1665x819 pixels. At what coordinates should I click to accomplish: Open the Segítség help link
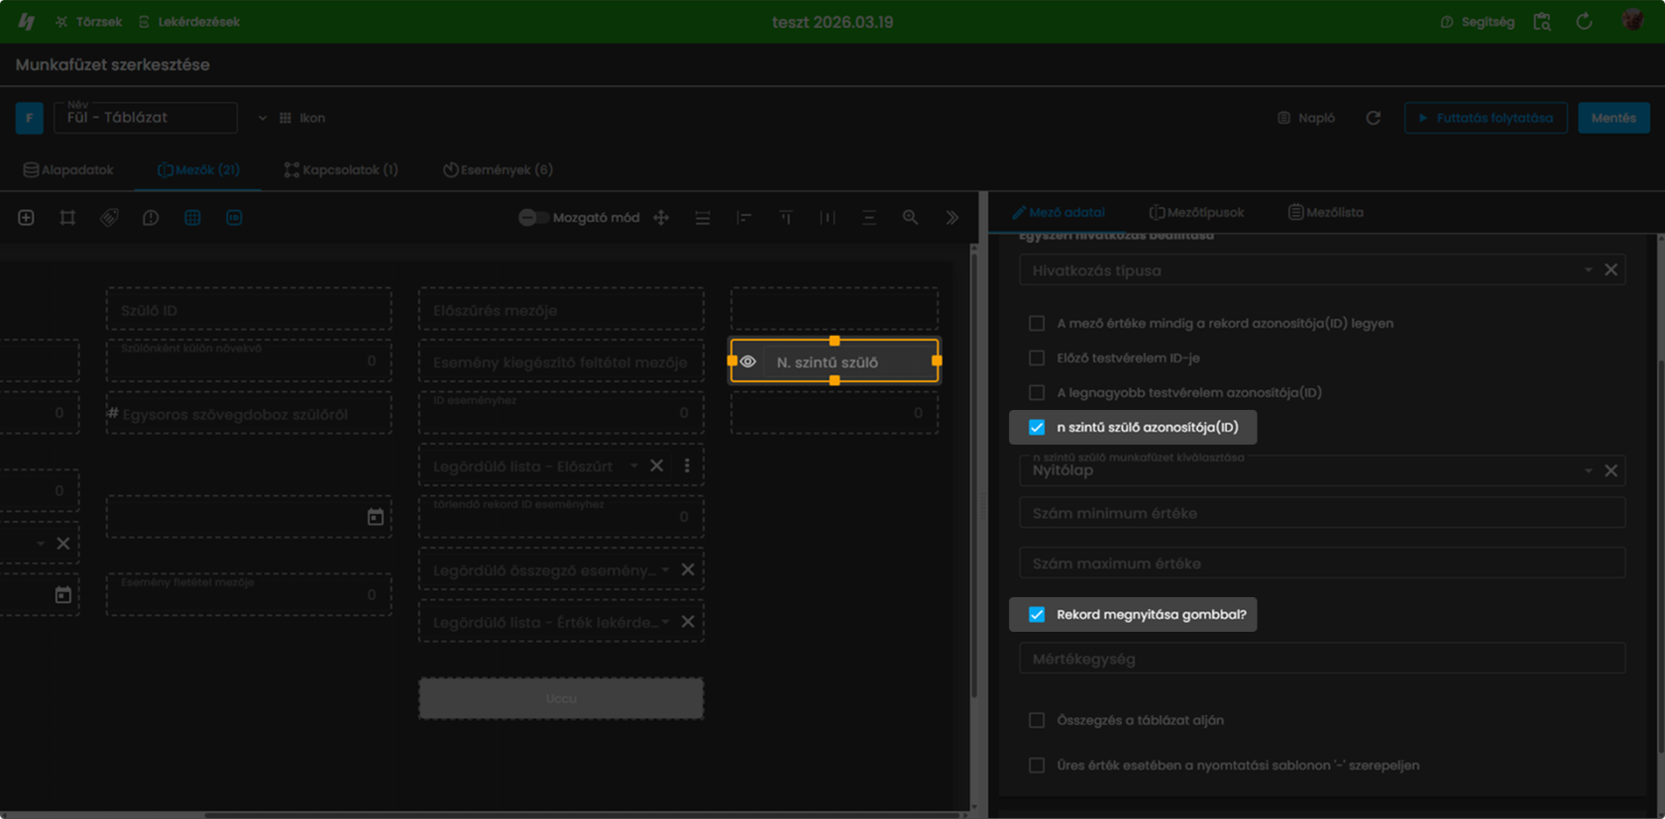click(x=1477, y=21)
